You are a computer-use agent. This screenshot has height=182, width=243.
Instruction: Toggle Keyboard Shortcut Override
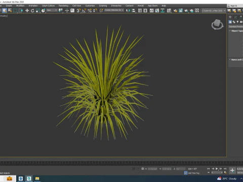click(72, 11)
